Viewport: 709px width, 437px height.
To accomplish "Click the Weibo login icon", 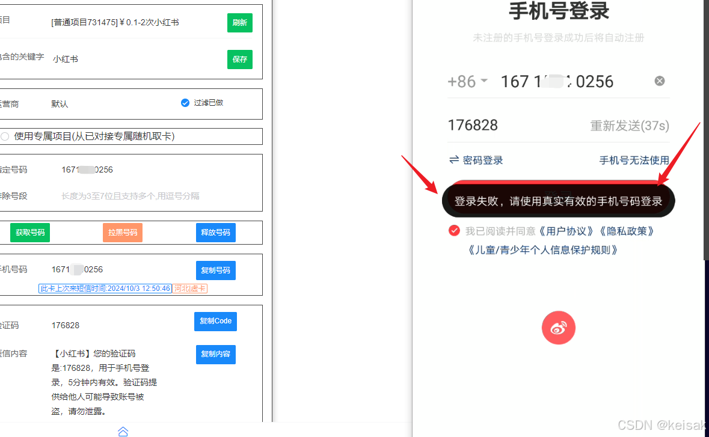I will point(559,328).
